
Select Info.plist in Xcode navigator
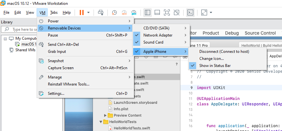pyautogui.click(x=121, y=109)
